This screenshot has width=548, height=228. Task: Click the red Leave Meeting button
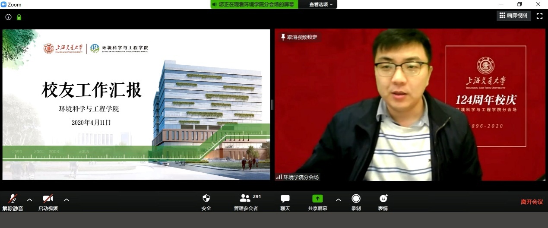click(x=532, y=202)
